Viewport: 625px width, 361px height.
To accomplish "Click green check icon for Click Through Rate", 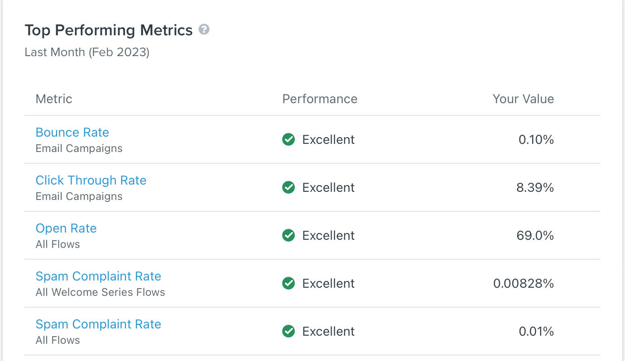I will 288,187.
